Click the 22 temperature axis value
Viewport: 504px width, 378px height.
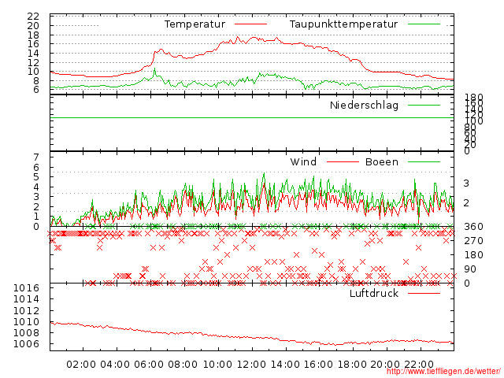click(33, 17)
